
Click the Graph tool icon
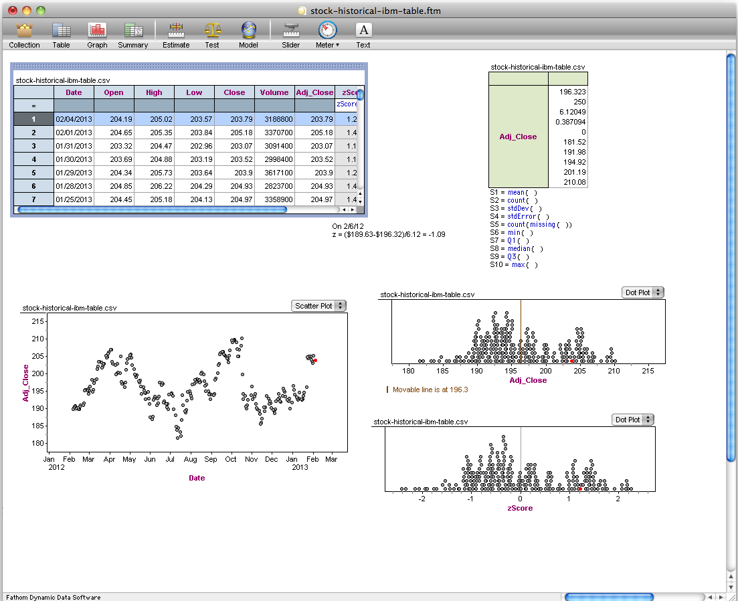[97, 31]
